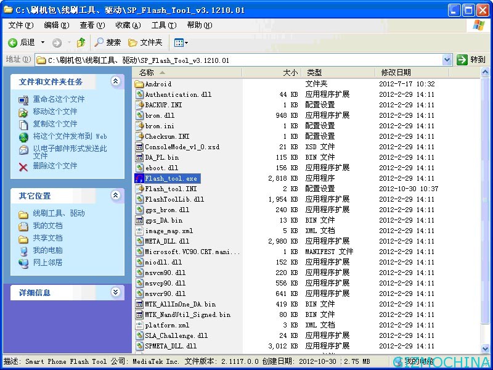Viewport: 493px width, 370px height.
Task: Open the Favorites (收藏) menu
Action: click(128, 25)
